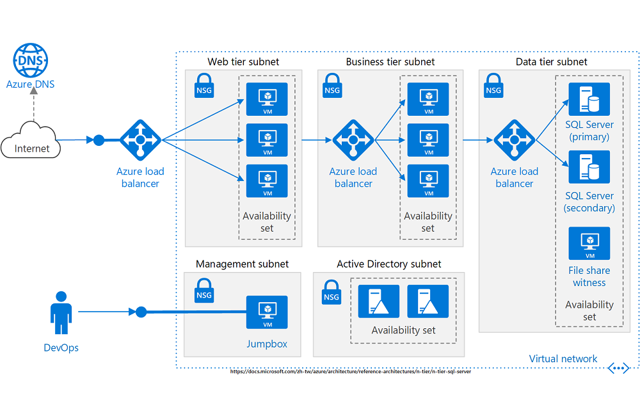Click the 'Azure DNS' label
This screenshot has height=416, width=640.
[30, 84]
